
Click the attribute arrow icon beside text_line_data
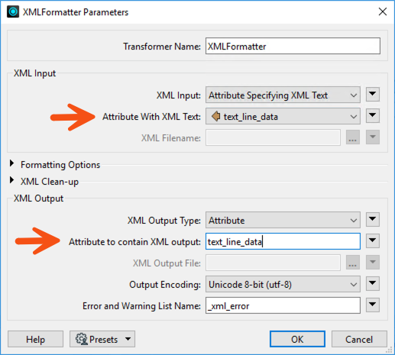[x=216, y=116]
